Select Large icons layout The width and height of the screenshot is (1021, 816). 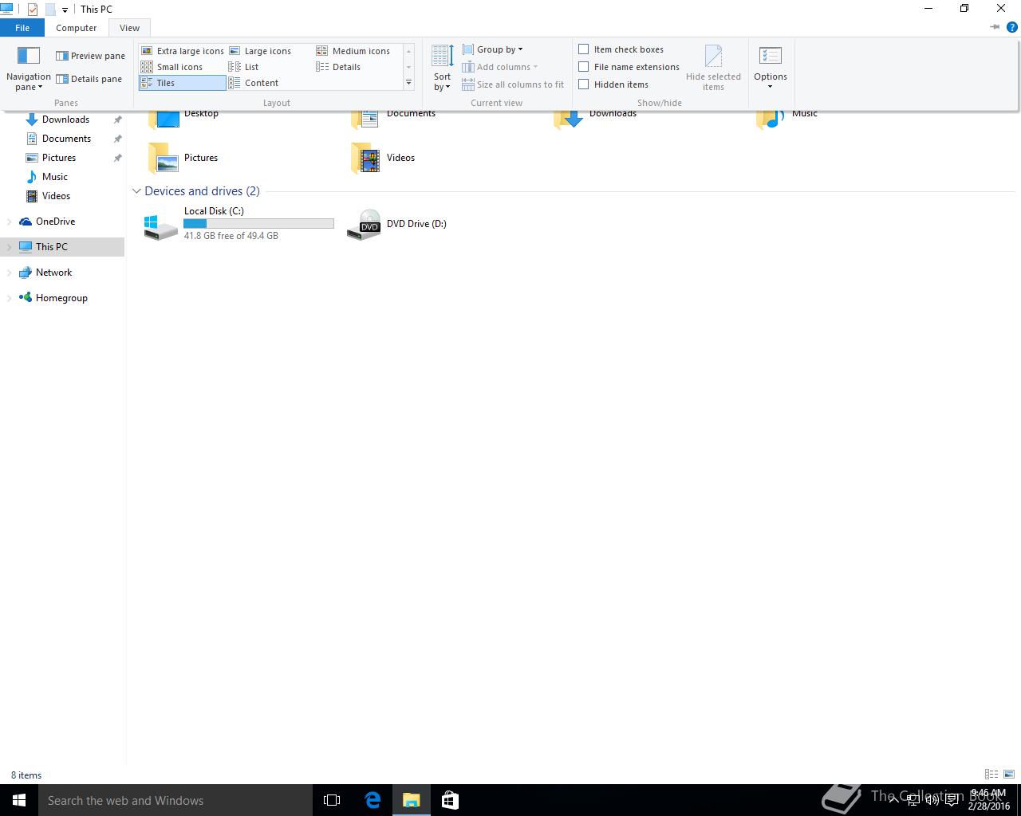point(260,51)
